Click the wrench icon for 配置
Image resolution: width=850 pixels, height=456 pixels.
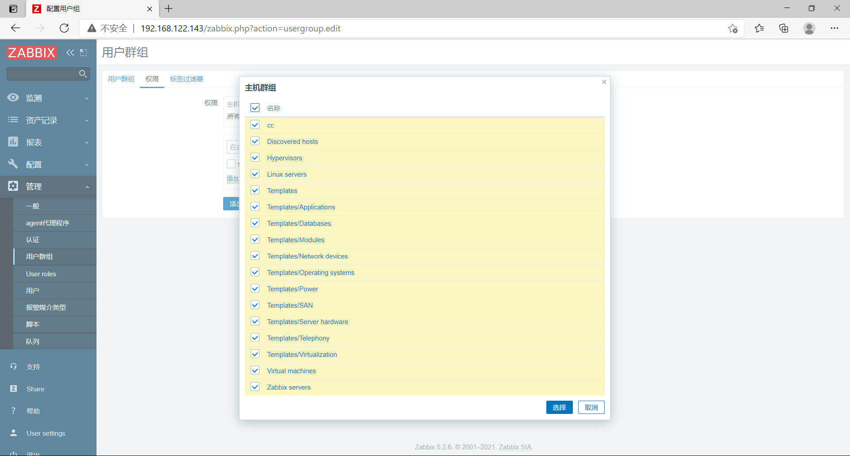[13, 164]
